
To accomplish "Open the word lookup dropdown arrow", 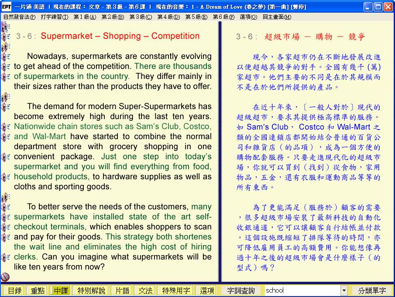I will 344,290.
